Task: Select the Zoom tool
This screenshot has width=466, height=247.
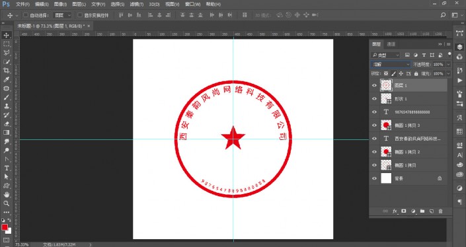Action: point(6,203)
